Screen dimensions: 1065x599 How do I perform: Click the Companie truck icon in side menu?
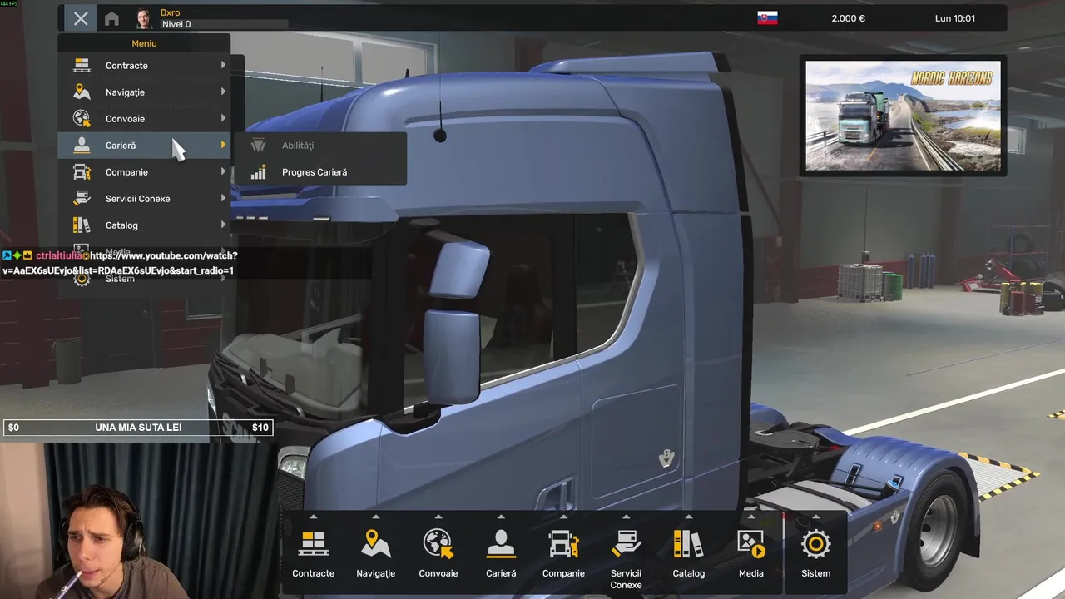[82, 171]
